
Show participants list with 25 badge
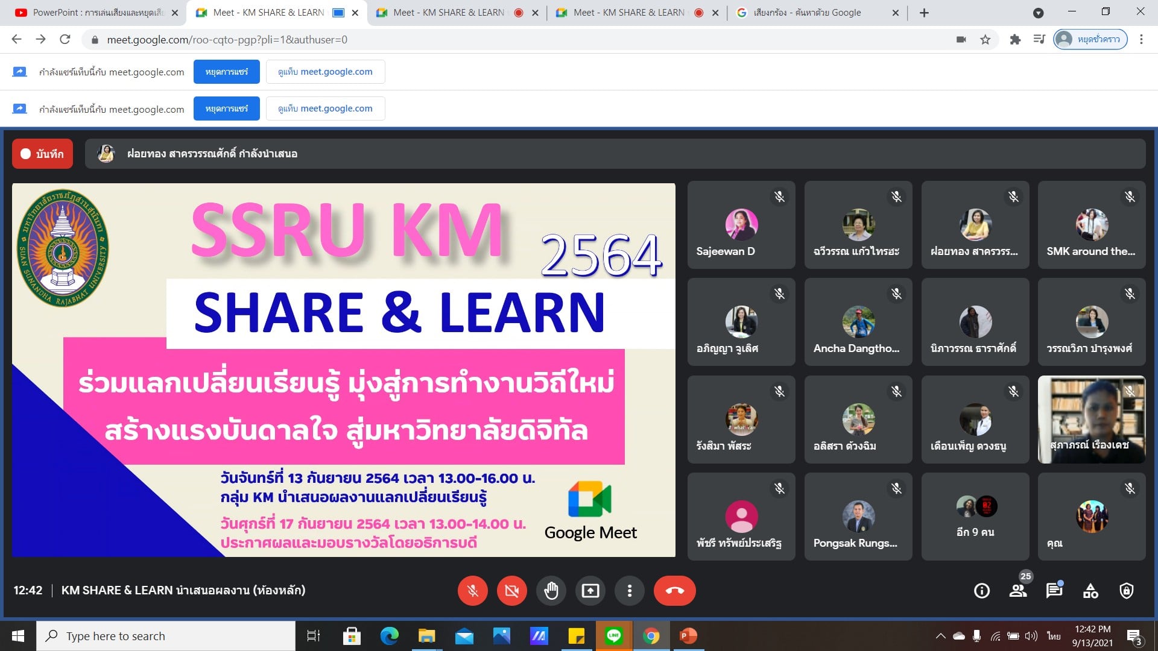click(1018, 591)
